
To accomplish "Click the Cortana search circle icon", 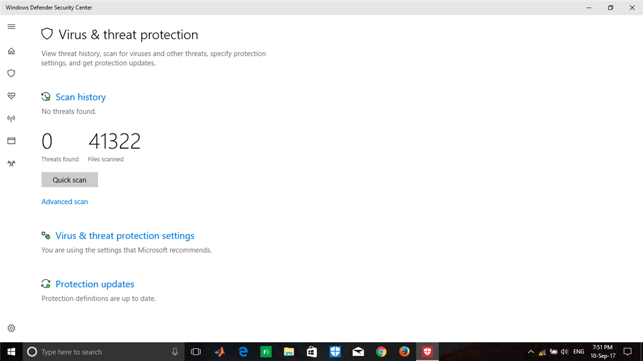I will point(32,352).
